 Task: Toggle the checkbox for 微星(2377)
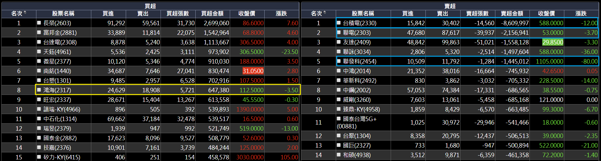coord(39,61)
